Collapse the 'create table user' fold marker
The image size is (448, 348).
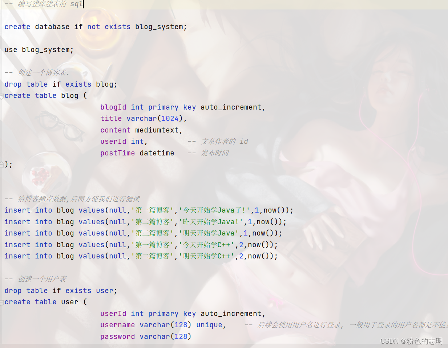click(1, 302)
